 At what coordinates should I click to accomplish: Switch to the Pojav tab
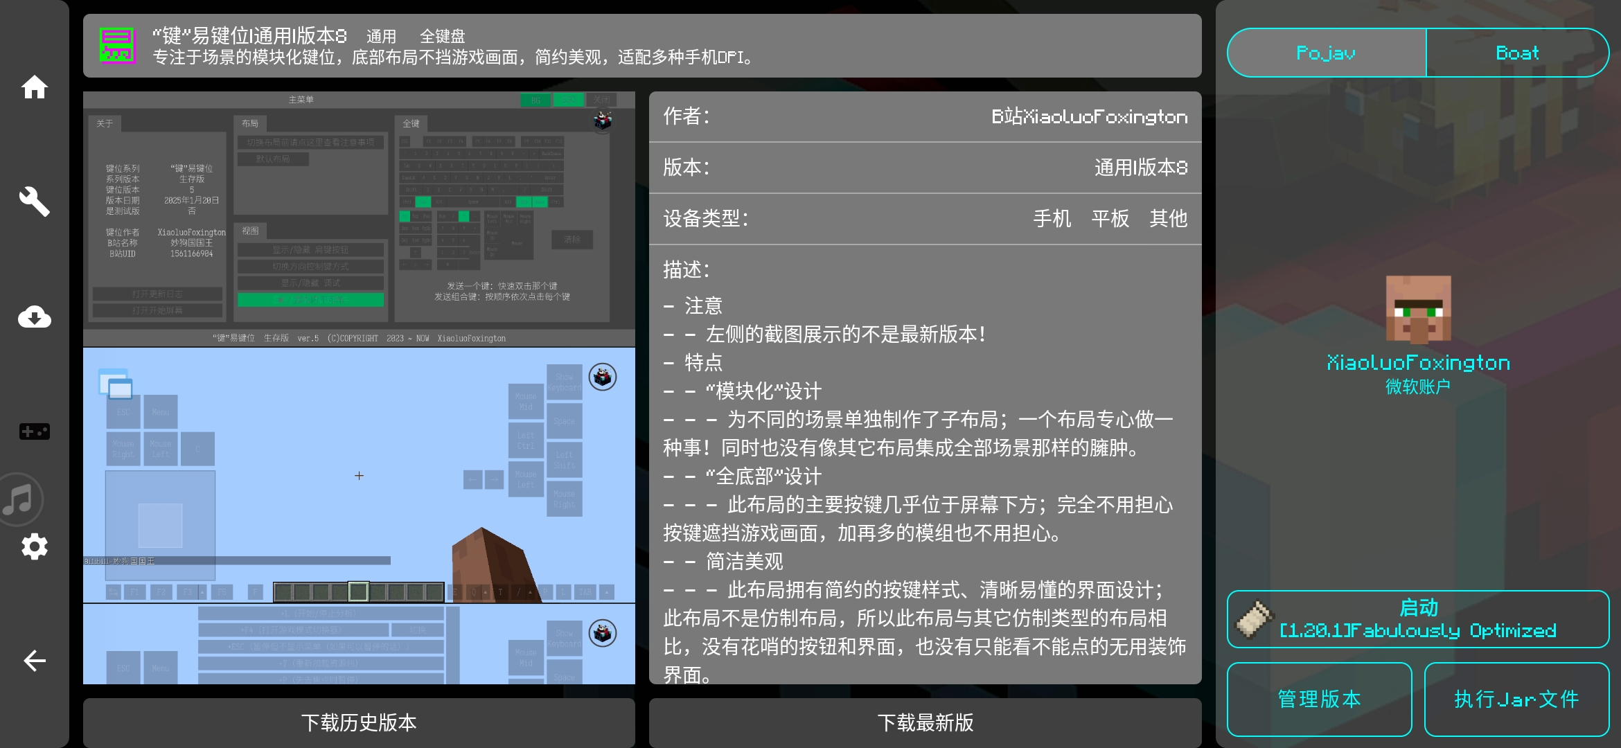click(1326, 53)
